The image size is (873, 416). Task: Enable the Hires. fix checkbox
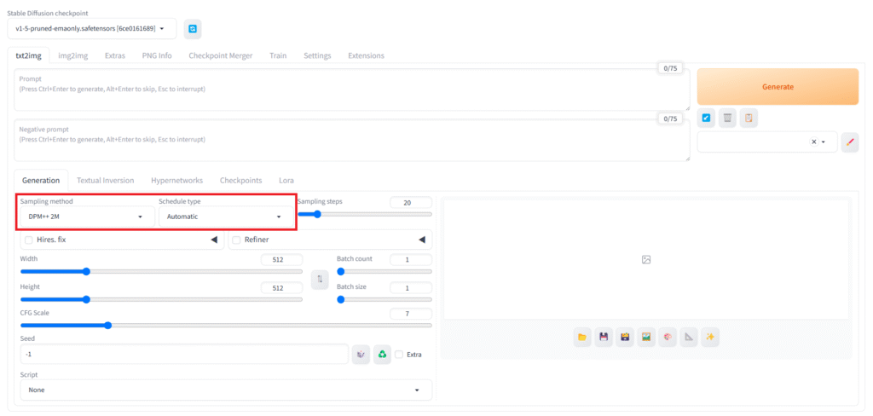(29, 240)
